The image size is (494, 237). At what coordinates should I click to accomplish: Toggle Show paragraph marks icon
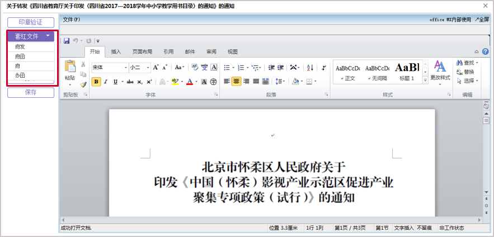click(323, 68)
